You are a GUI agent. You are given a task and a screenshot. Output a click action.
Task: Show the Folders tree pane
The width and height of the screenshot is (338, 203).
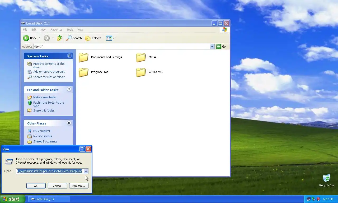click(x=93, y=38)
